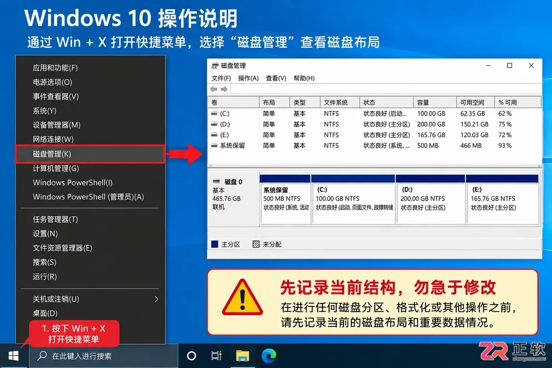This screenshot has height=368, width=552.
Task: Open the 操作(A) menu
Action: [x=248, y=78]
